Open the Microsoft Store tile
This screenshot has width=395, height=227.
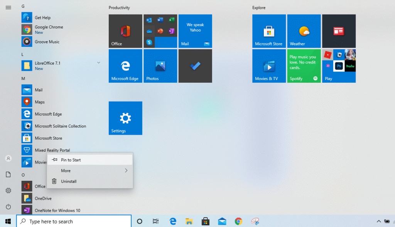coord(269,31)
